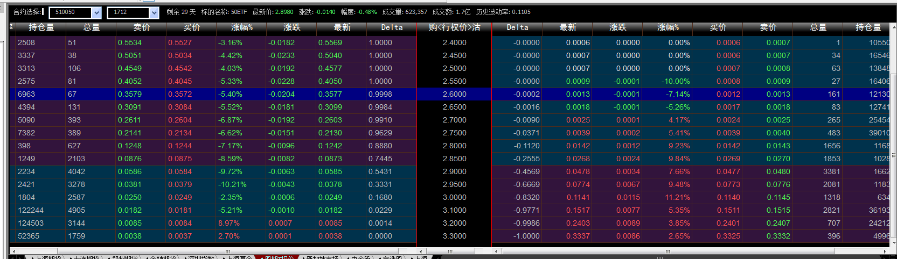Sort by the 购<行权价>沽 strike price header

pyautogui.click(x=454, y=27)
